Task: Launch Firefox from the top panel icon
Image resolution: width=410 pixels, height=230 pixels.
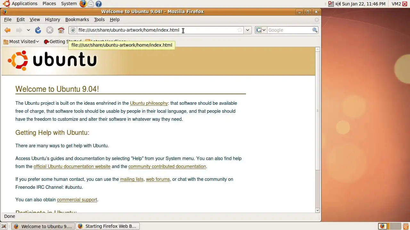Action: click(x=83, y=4)
